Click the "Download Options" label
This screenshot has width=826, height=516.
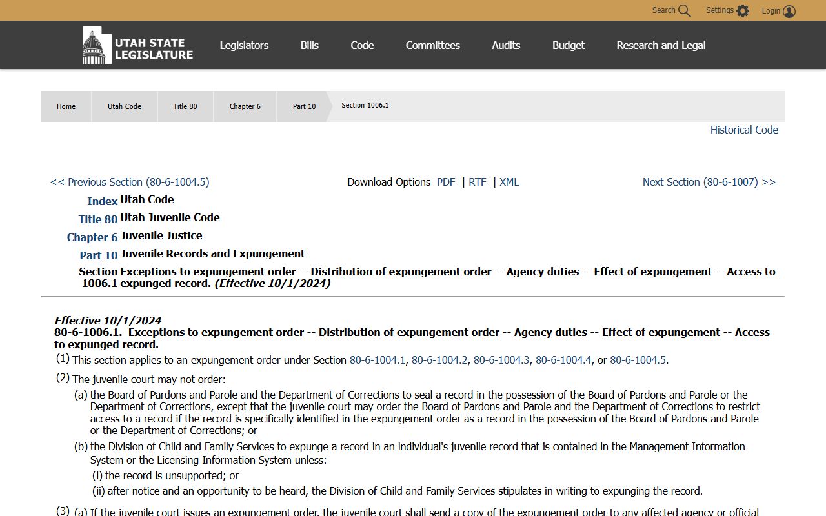389,182
